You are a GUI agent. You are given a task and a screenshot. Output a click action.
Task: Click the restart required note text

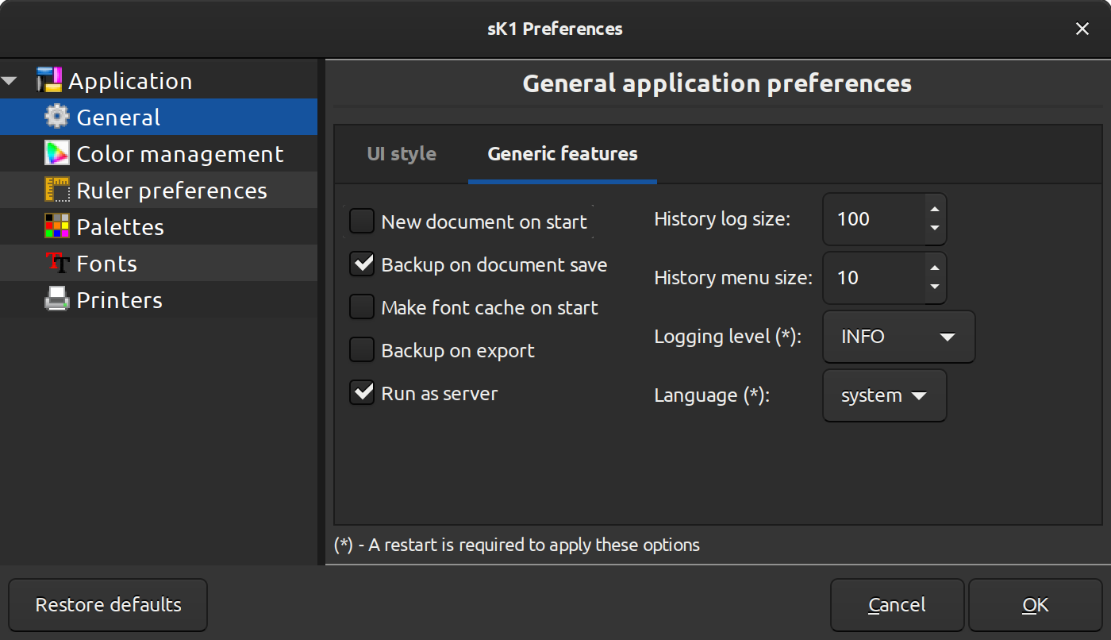click(x=517, y=545)
